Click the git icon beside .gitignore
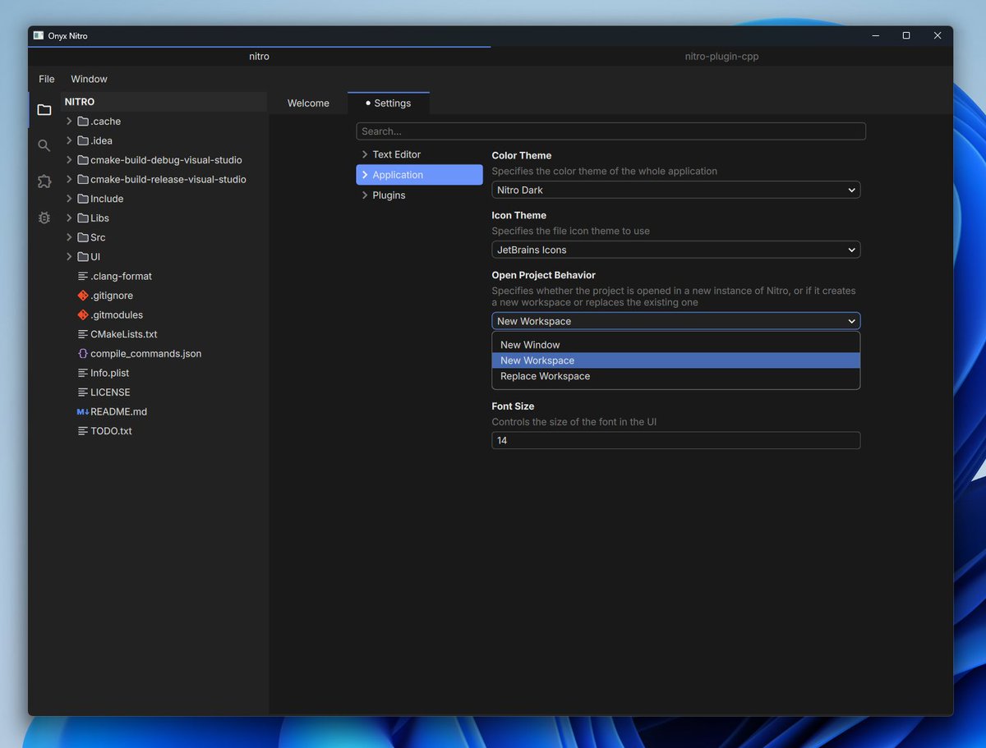The width and height of the screenshot is (986, 748). 82,296
